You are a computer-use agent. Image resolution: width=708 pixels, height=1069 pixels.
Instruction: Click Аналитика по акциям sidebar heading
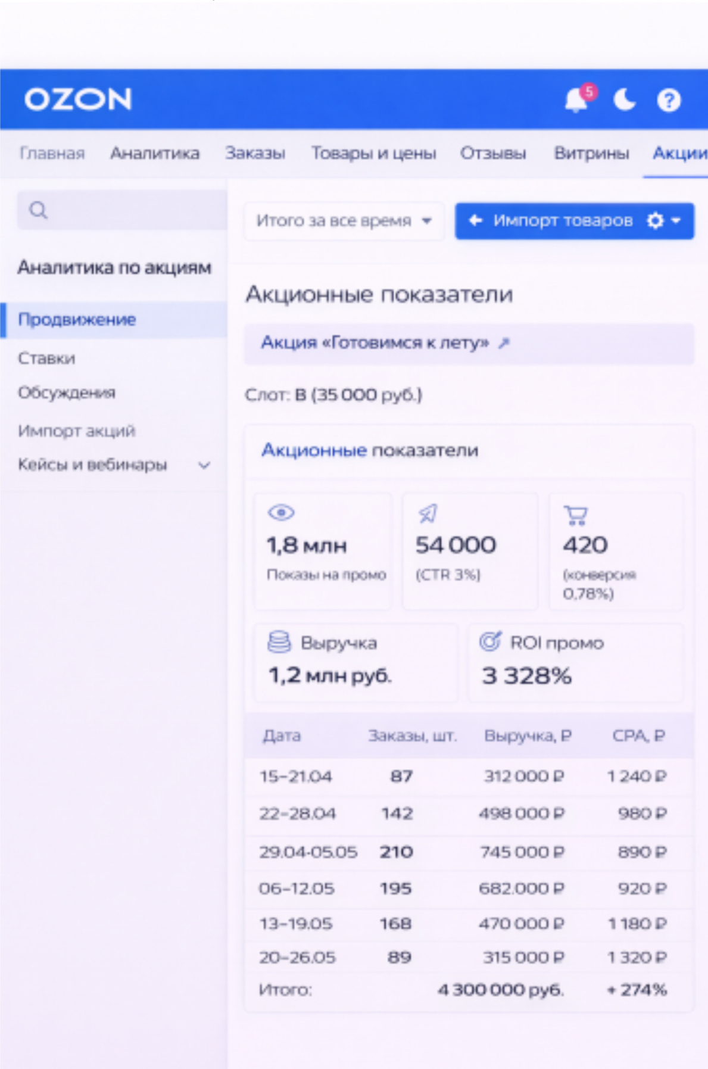click(x=114, y=267)
